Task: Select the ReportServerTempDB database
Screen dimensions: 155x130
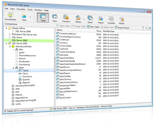Action: (x=26, y=100)
